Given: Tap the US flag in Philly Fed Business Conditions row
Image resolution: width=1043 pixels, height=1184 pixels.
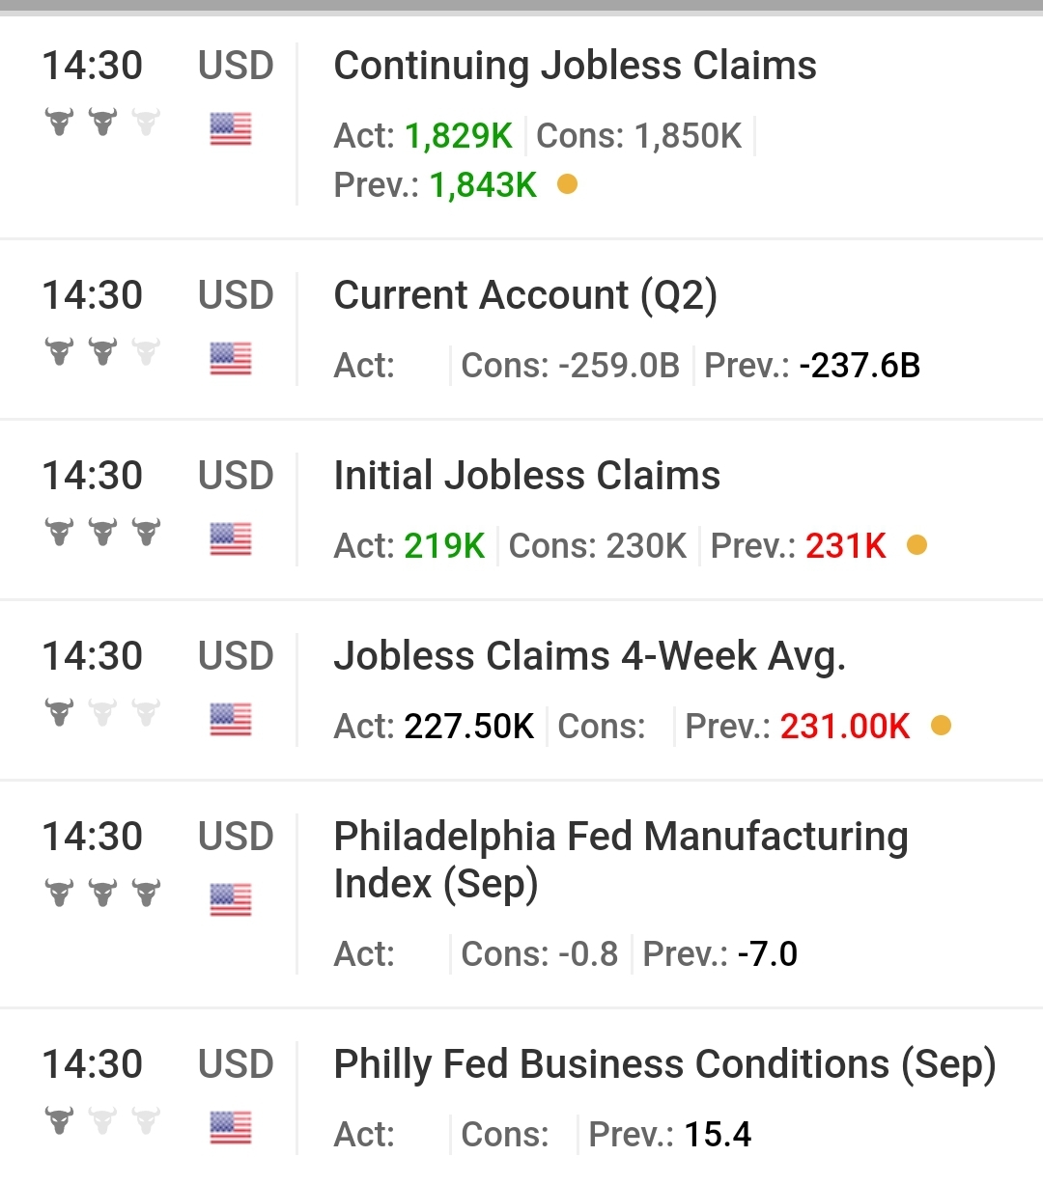Looking at the screenshot, I should pyautogui.click(x=231, y=1127).
